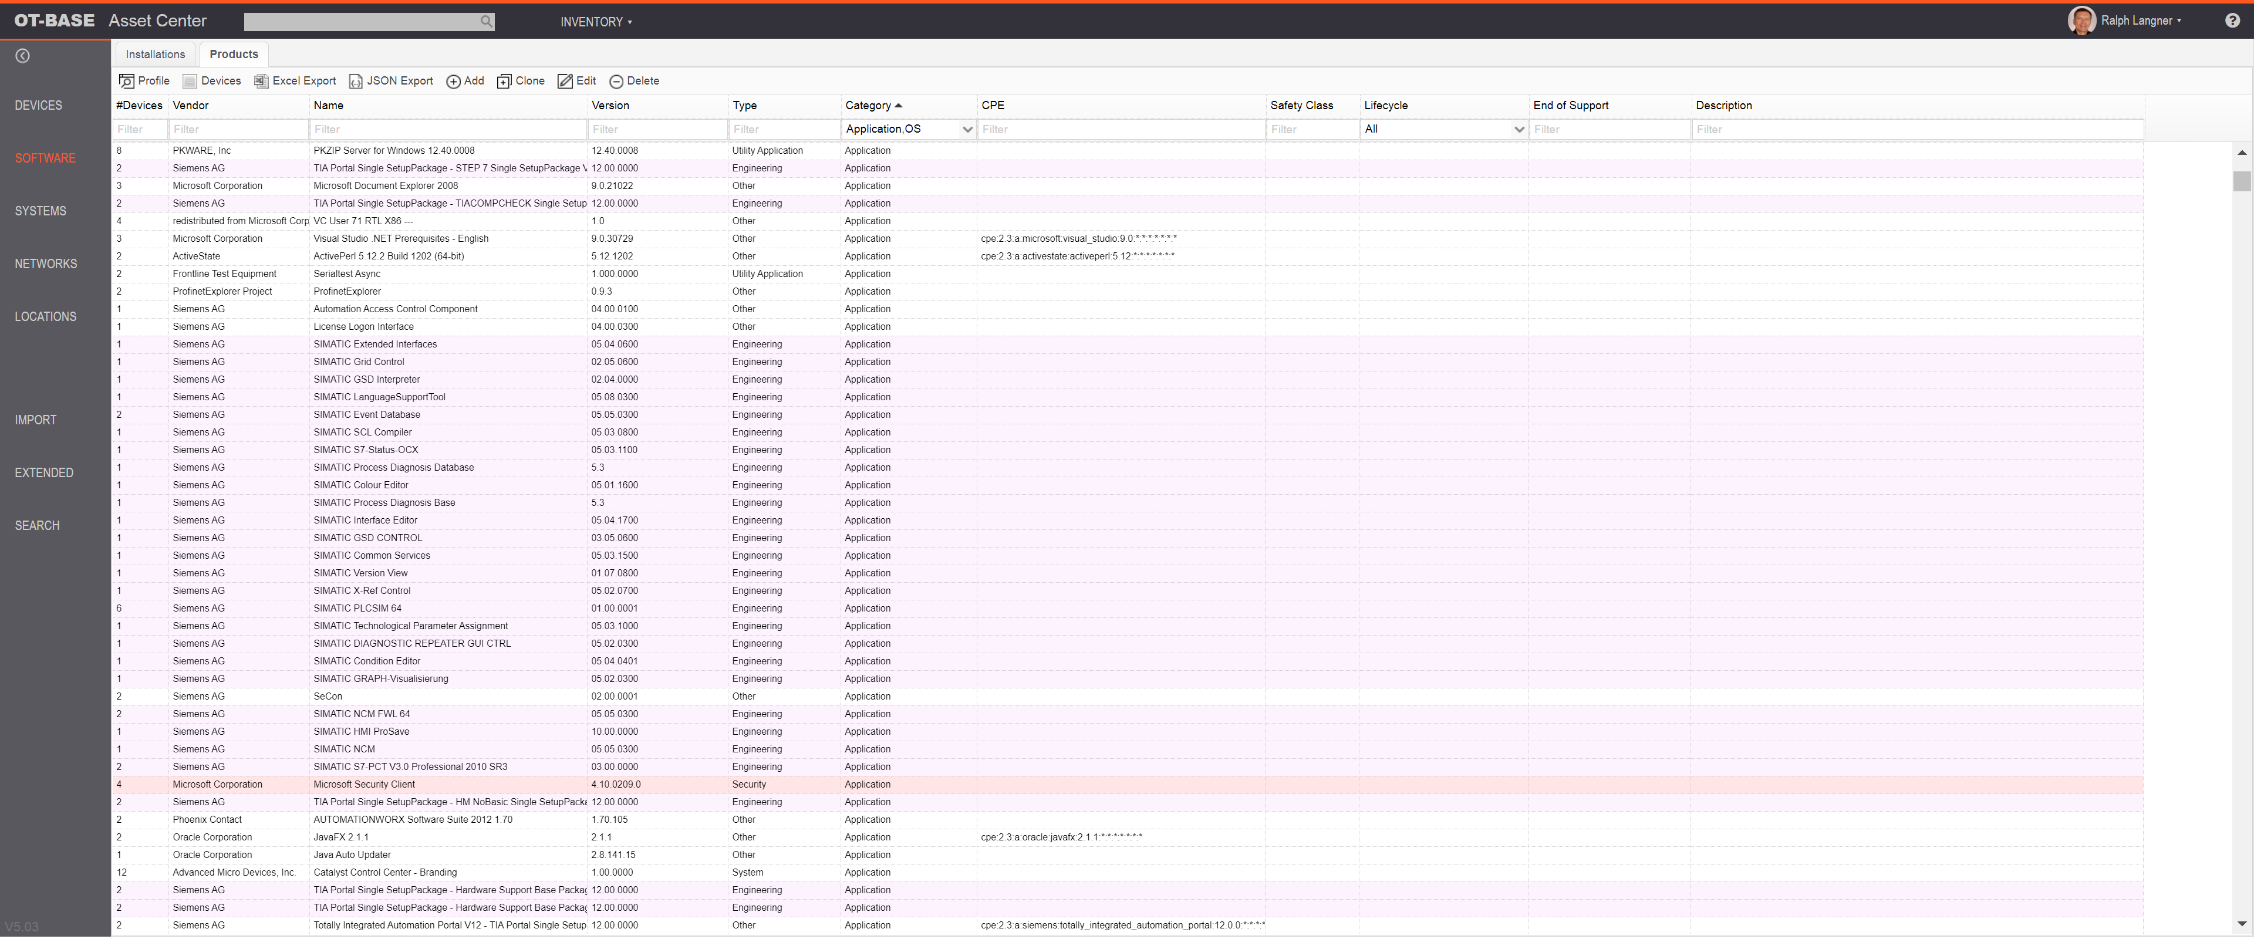Sort by the Name column header

tap(328, 106)
